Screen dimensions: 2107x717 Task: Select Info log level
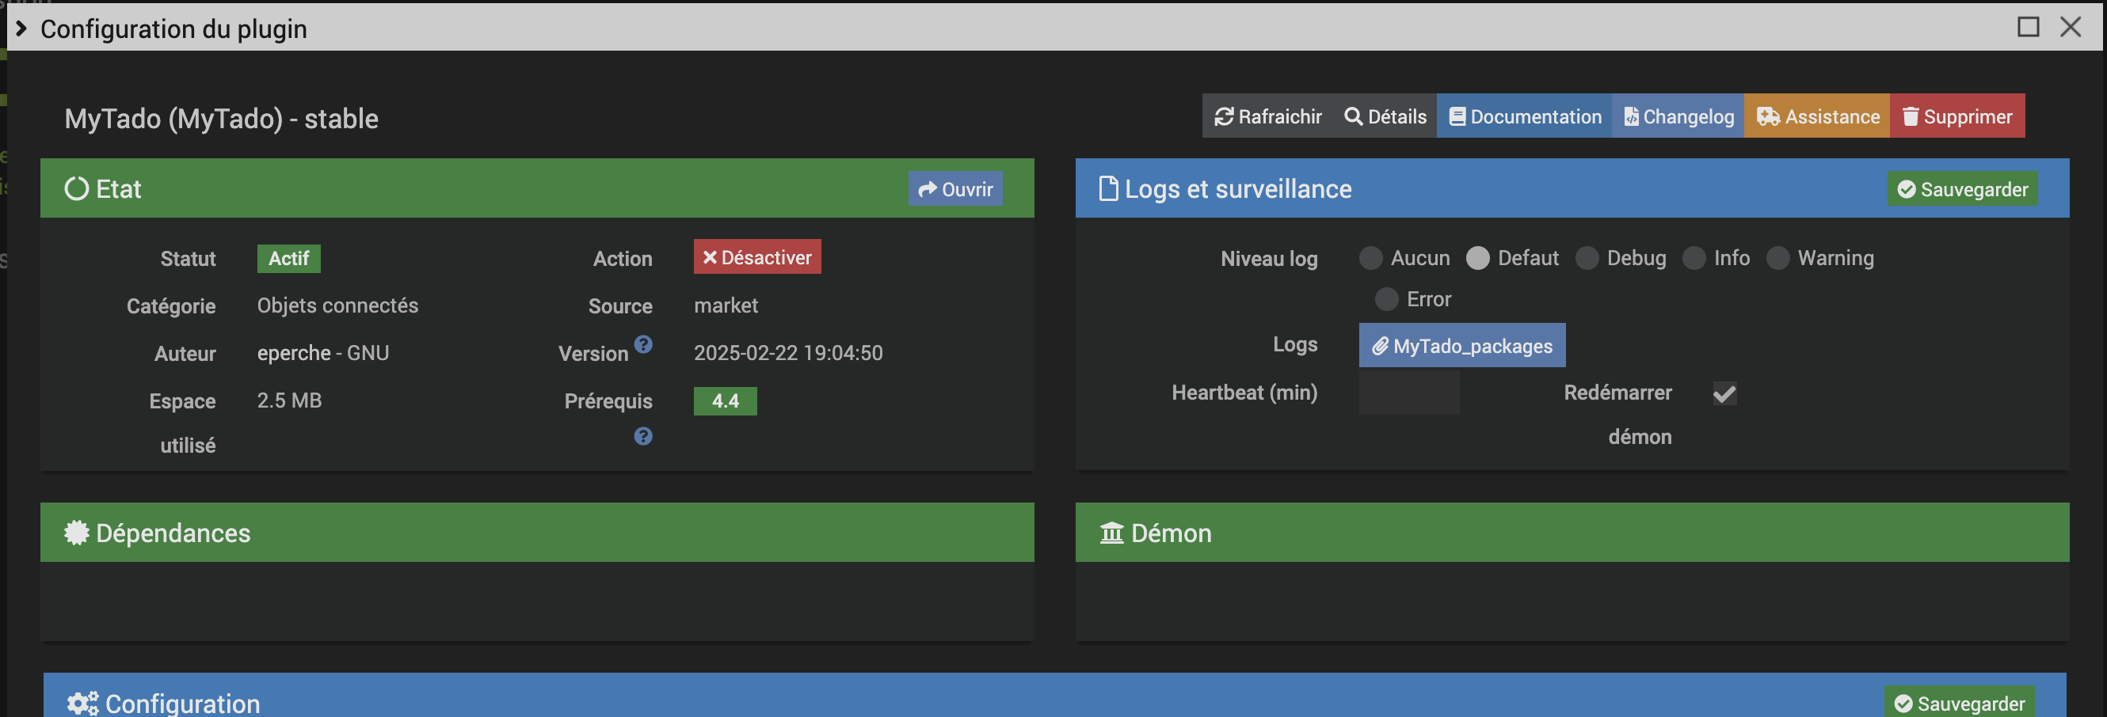pyautogui.click(x=1694, y=258)
